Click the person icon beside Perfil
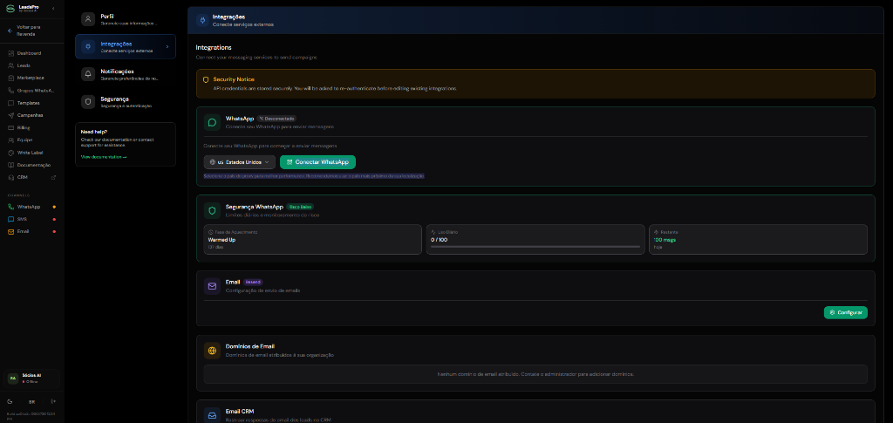Image resolution: width=893 pixels, height=423 pixels. click(88, 19)
